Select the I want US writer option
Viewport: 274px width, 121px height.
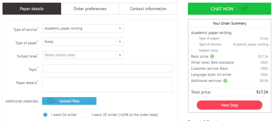pyautogui.click(x=86, y=115)
